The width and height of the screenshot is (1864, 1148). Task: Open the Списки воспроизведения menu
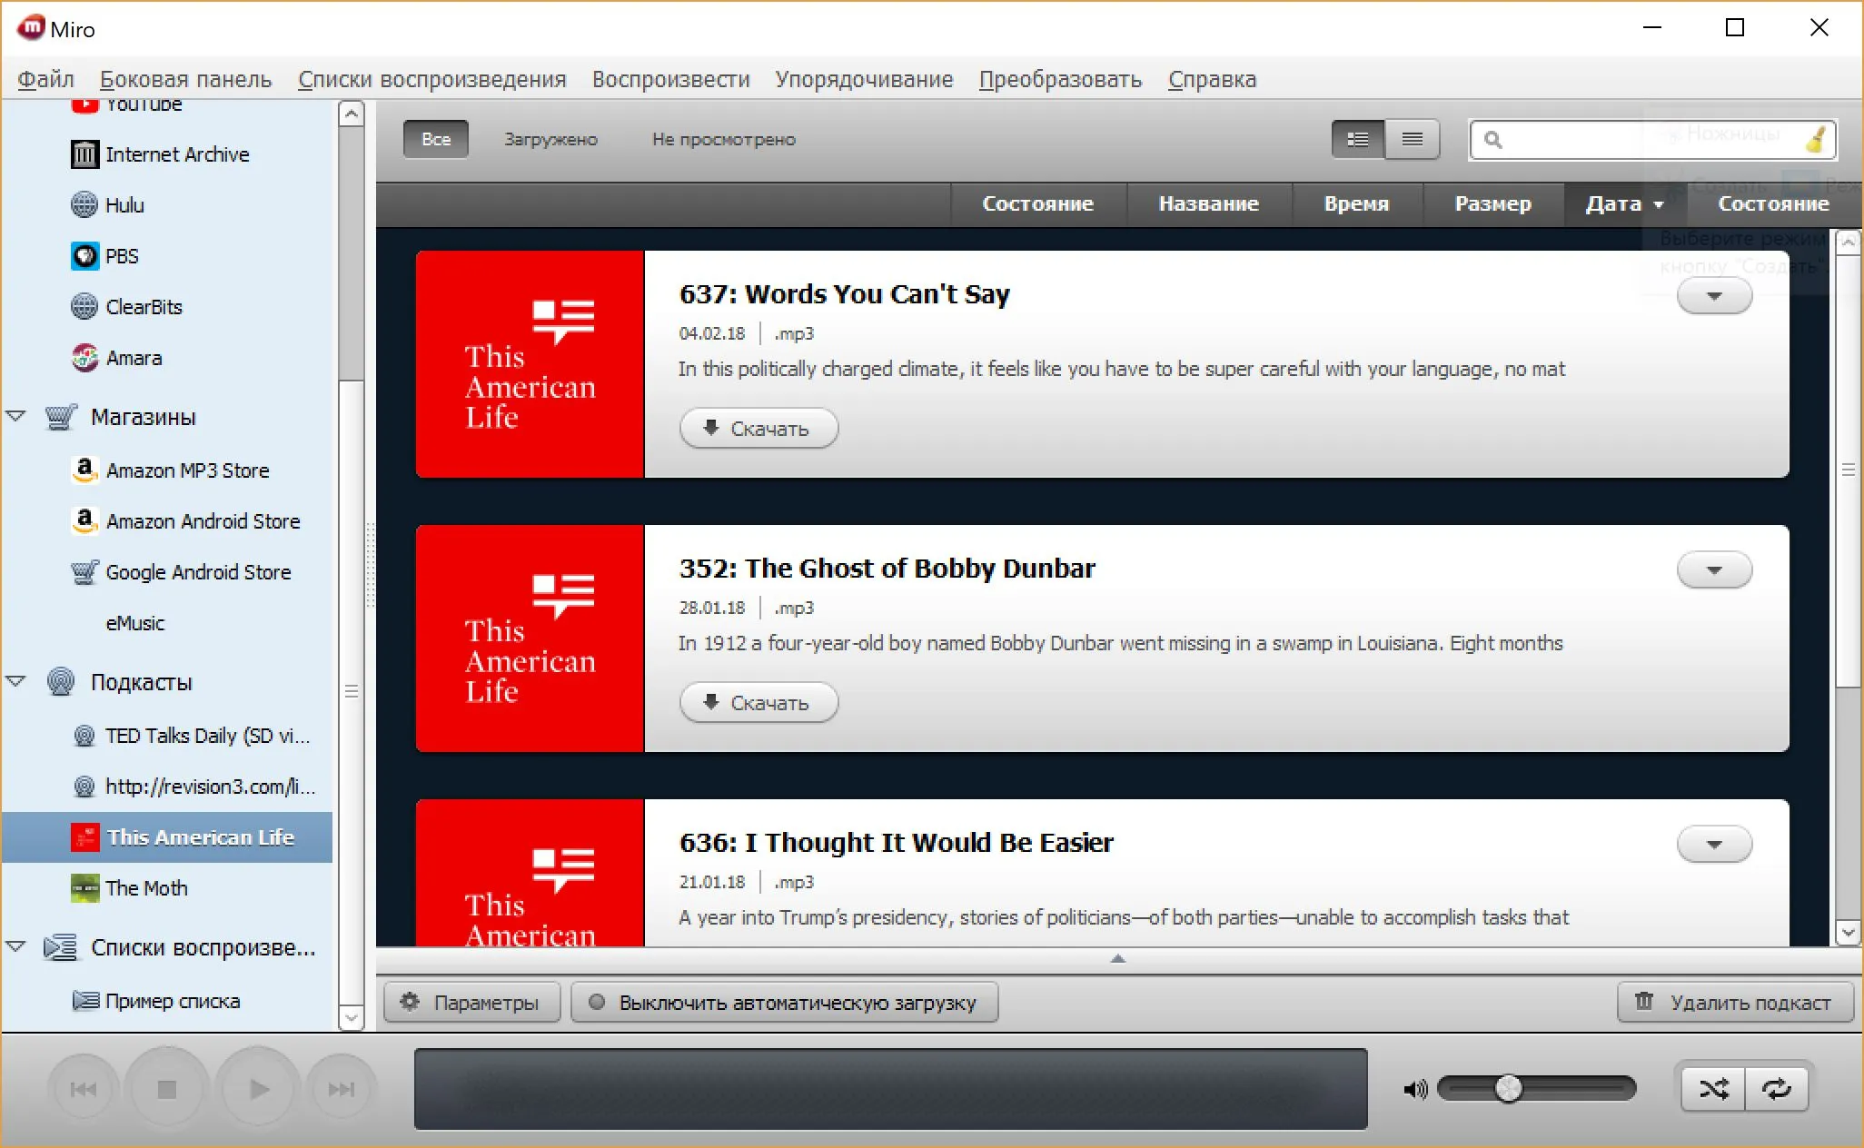click(x=431, y=80)
